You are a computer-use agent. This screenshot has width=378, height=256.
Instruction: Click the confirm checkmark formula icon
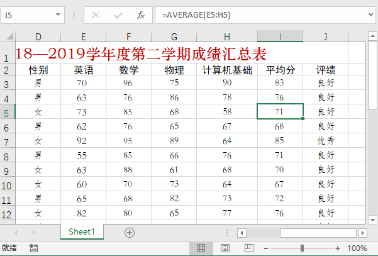pyautogui.click(x=118, y=15)
